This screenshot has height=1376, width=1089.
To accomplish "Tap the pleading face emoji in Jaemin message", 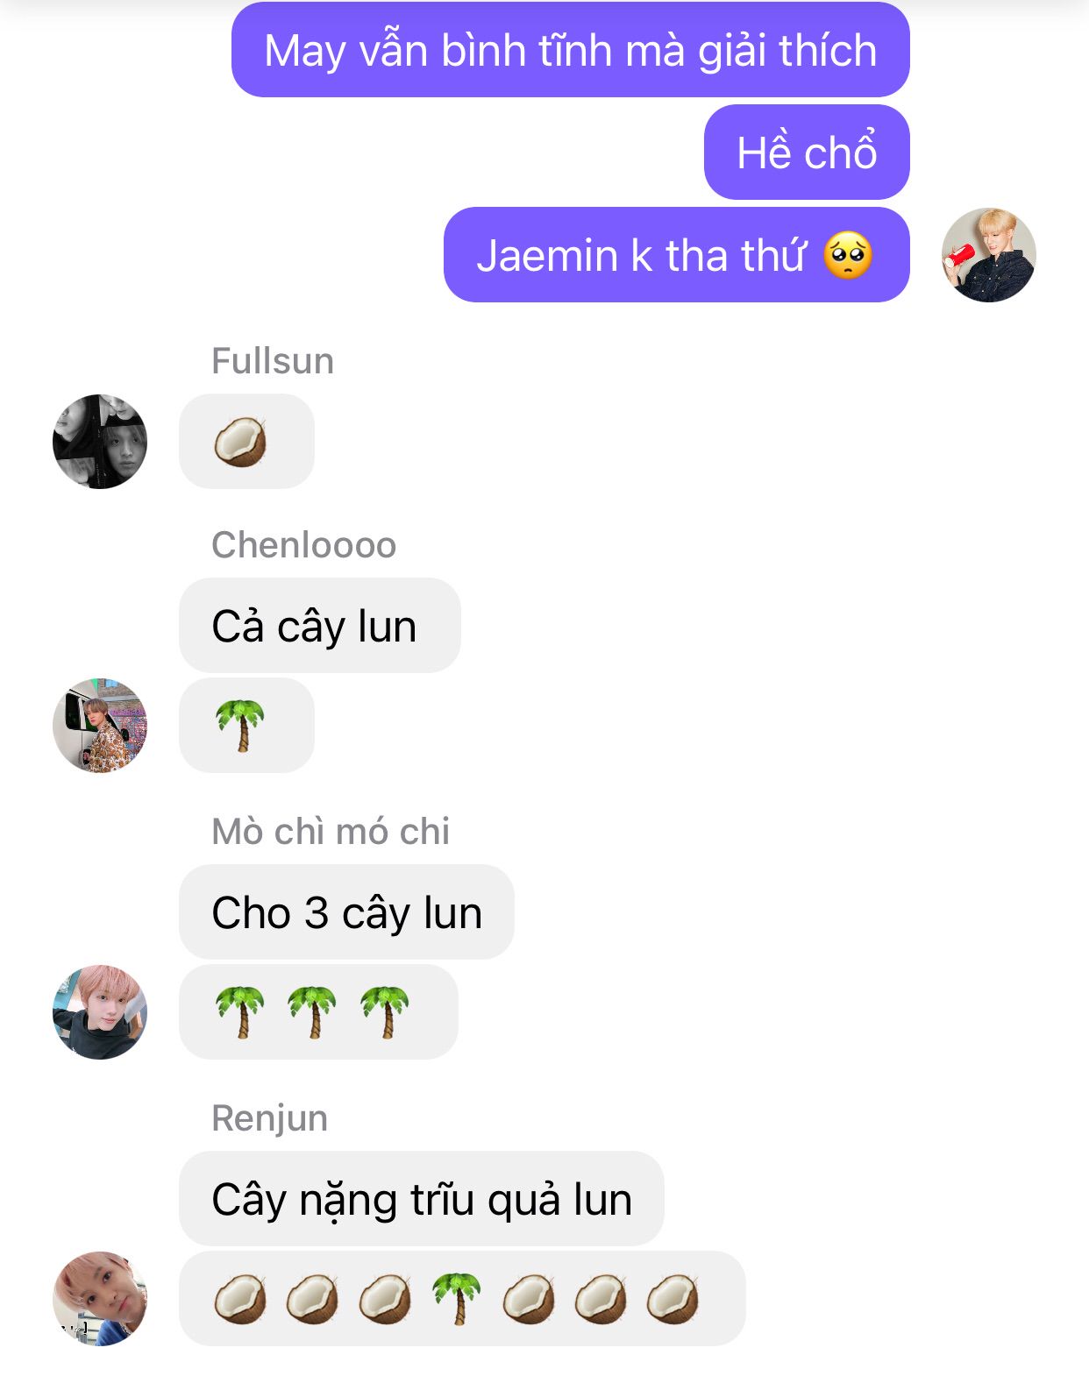I will coord(848,255).
